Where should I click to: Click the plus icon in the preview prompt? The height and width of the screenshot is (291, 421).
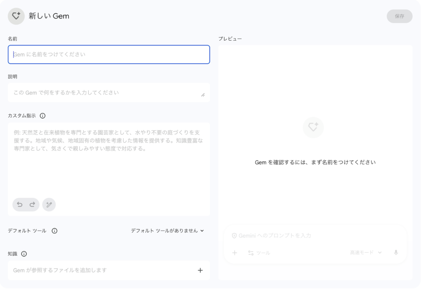tap(235, 253)
